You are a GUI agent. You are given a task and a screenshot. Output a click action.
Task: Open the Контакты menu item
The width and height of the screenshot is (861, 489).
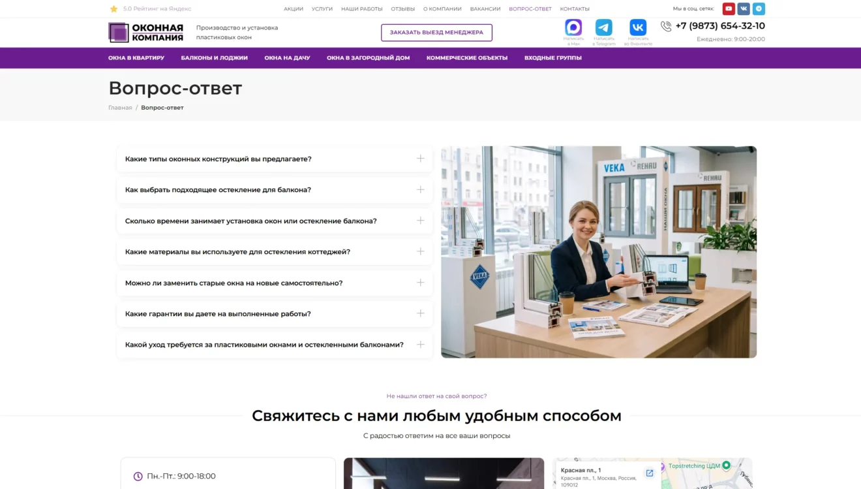click(x=575, y=9)
